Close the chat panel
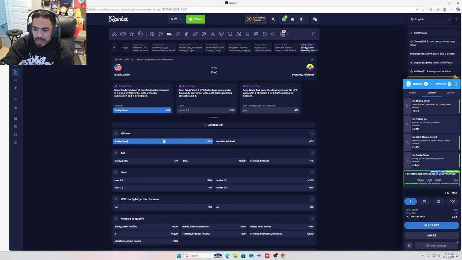 456,19
